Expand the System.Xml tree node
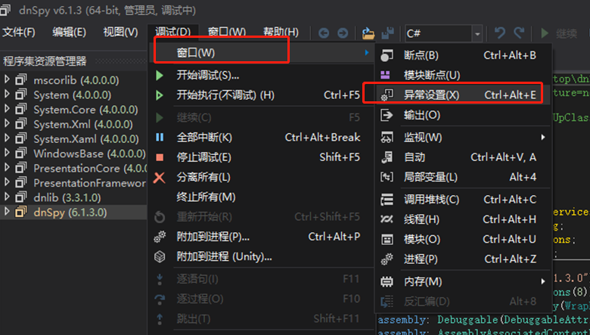590x335 pixels. tap(6, 123)
